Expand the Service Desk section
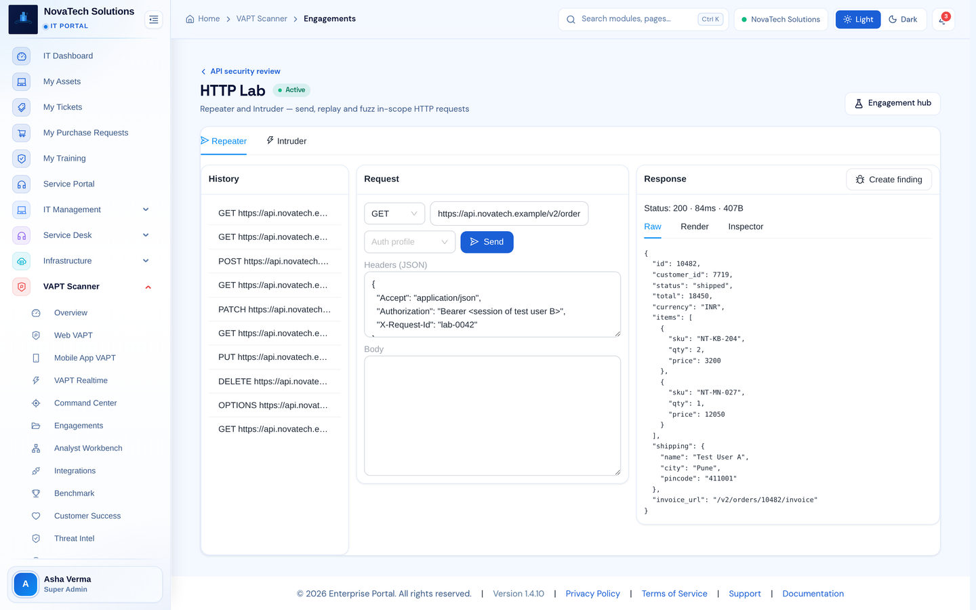This screenshot has height=610, width=976. (x=146, y=235)
